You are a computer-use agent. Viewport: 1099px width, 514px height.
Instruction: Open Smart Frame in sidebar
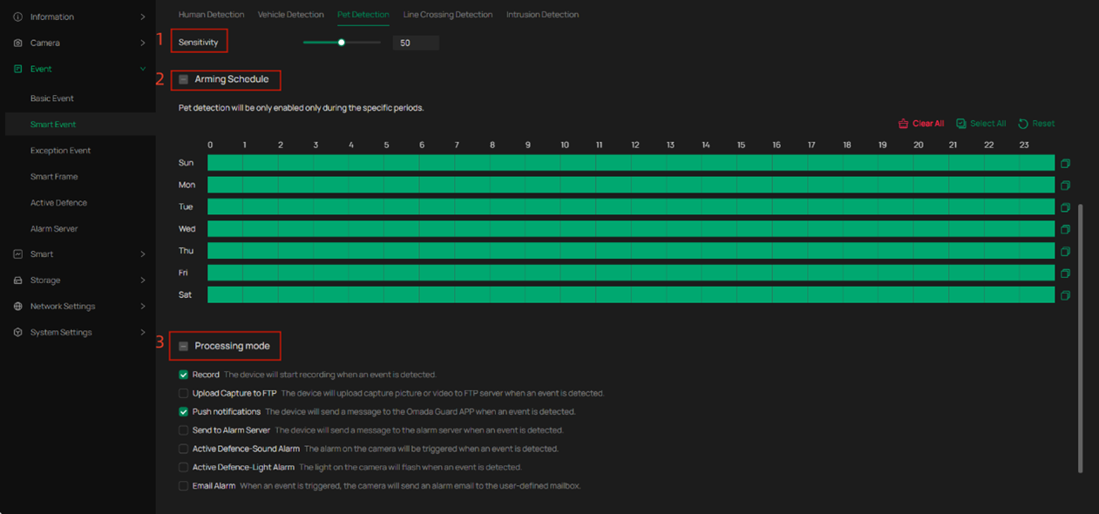pos(54,177)
